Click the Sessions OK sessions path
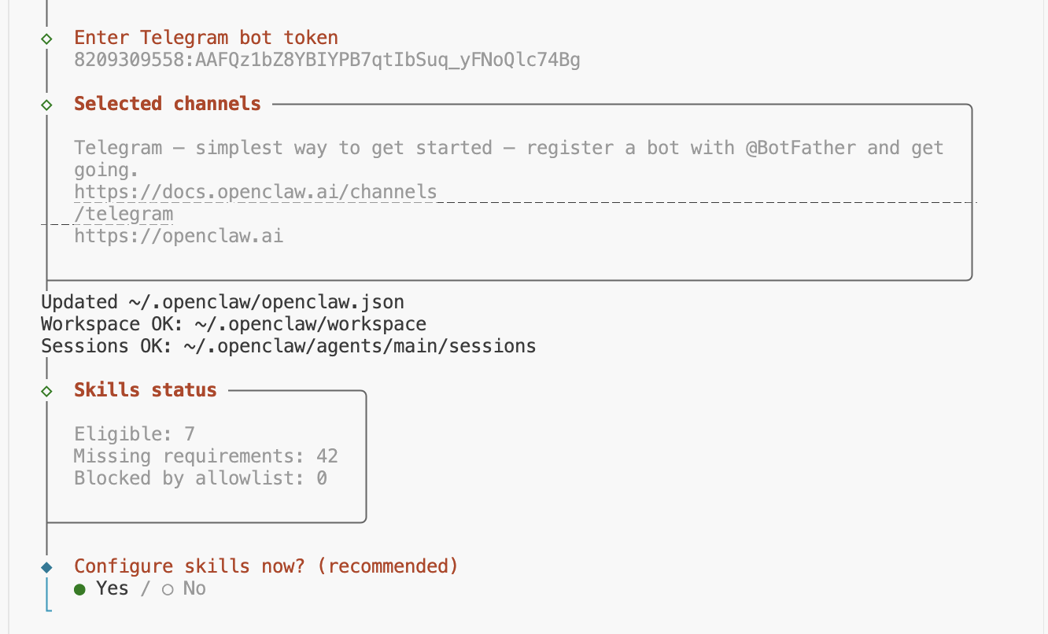Screen dimensions: 1048x634 [360, 346]
